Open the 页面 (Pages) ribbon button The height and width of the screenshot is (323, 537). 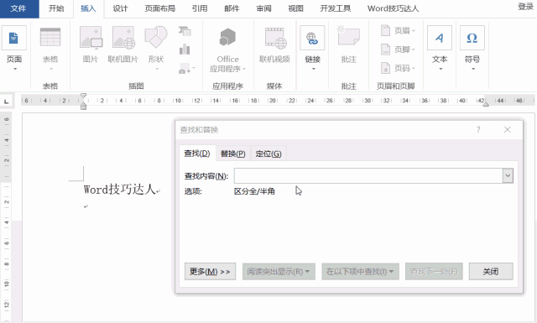coord(14,48)
